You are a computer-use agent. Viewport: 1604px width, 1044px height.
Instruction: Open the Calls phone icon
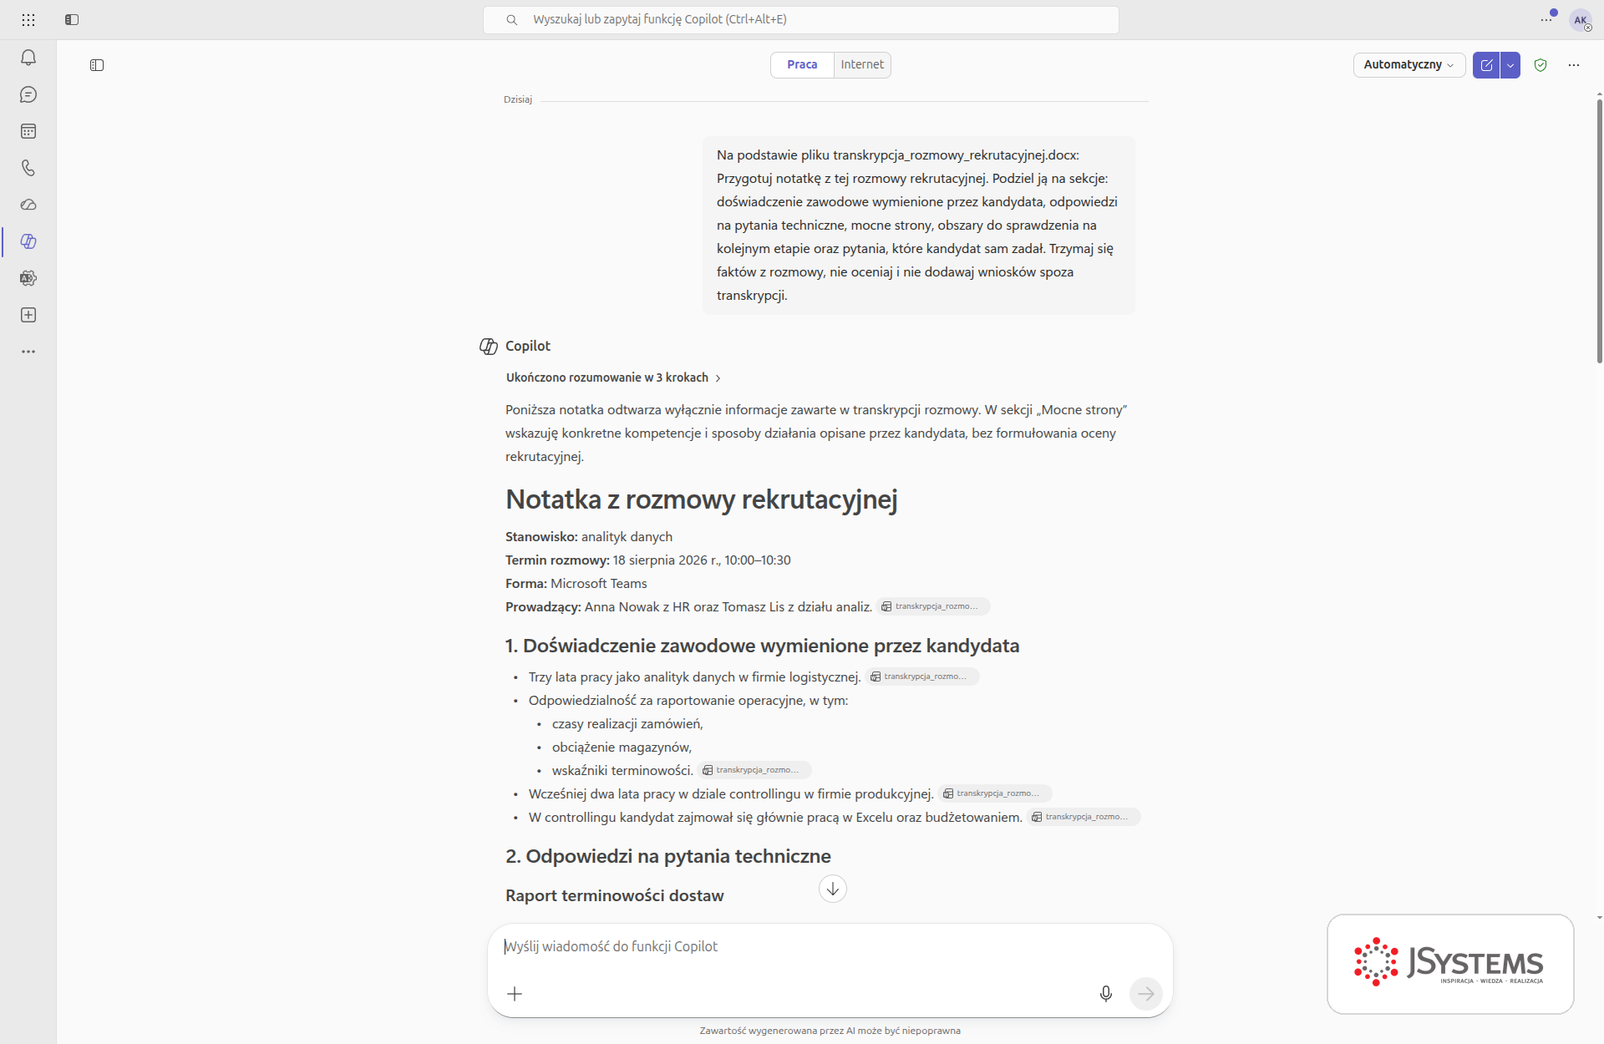[x=28, y=168]
